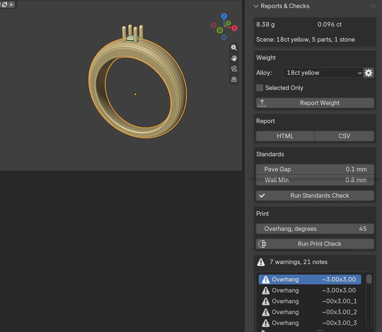382x332 pixels.
Task: Click the prongs on top of the ring
Action: tap(133, 33)
